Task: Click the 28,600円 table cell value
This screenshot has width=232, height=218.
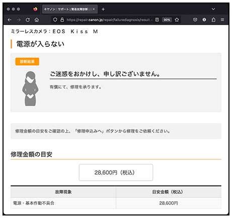Action: click(169, 203)
